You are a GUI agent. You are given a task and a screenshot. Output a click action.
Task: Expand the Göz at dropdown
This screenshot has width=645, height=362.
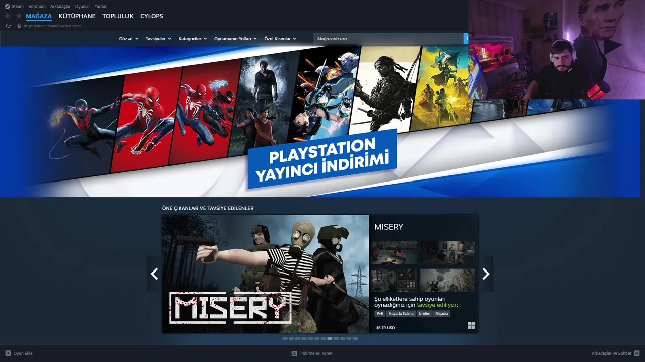coord(128,39)
